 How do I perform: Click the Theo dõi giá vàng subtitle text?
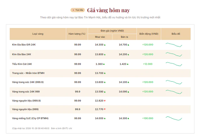(x=100, y=18)
